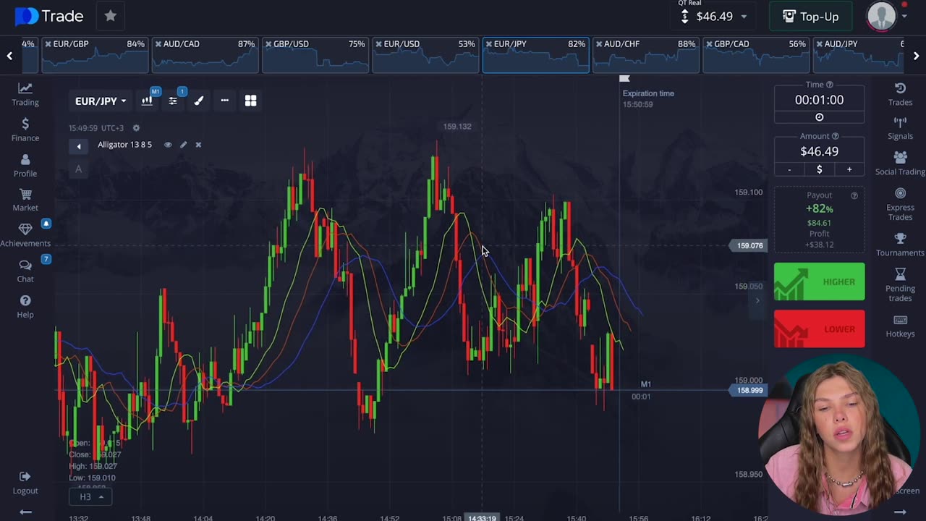The image size is (926, 521).
Task: Open Trades history panel
Action: click(x=900, y=94)
